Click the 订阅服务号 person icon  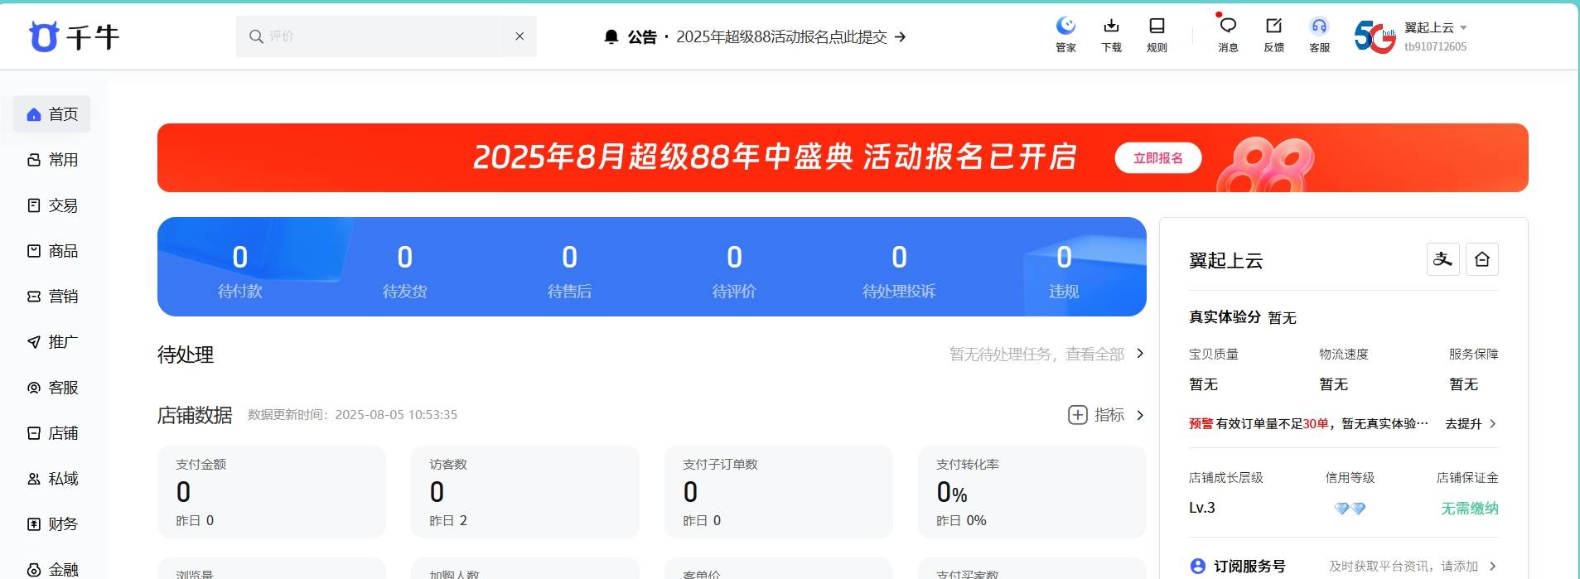coord(1197,566)
